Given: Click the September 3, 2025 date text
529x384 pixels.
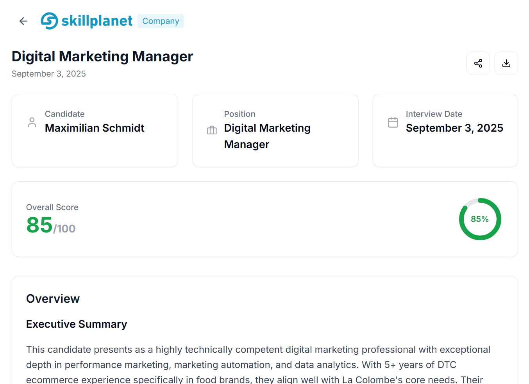Looking at the screenshot, I should tap(48, 73).
